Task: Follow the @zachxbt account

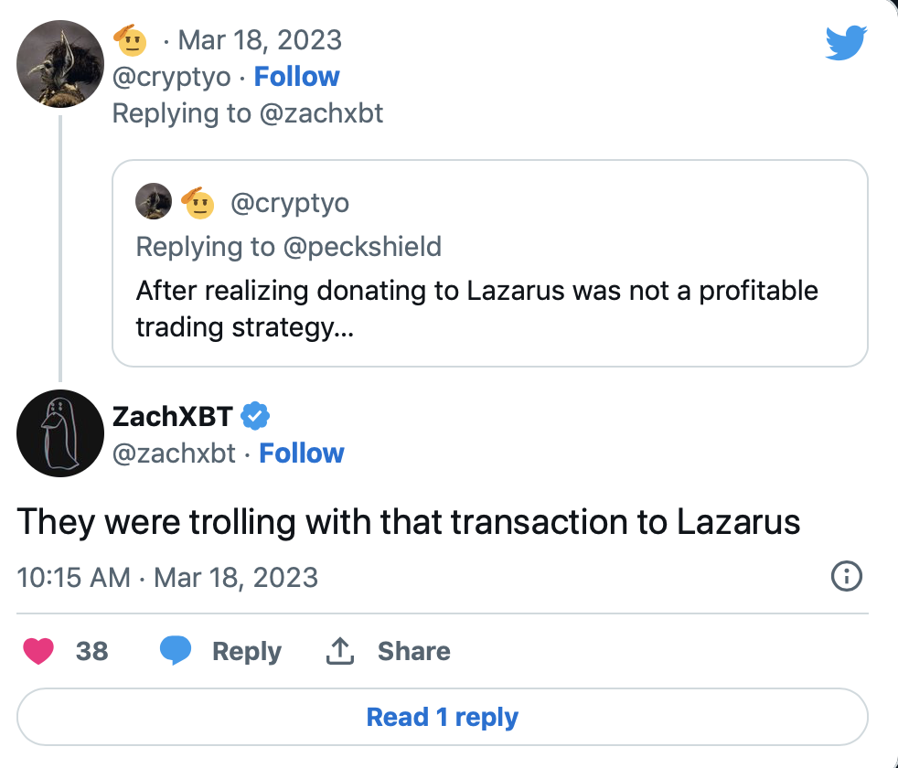Action: click(301, 453)
